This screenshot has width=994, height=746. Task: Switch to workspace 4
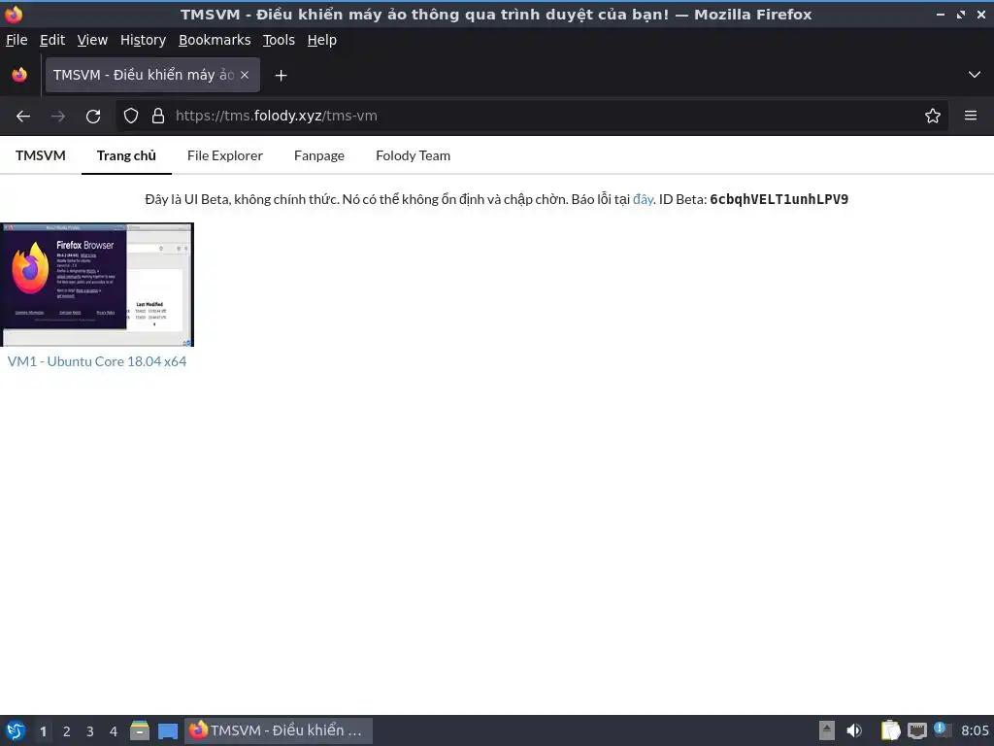coord(114,731)
